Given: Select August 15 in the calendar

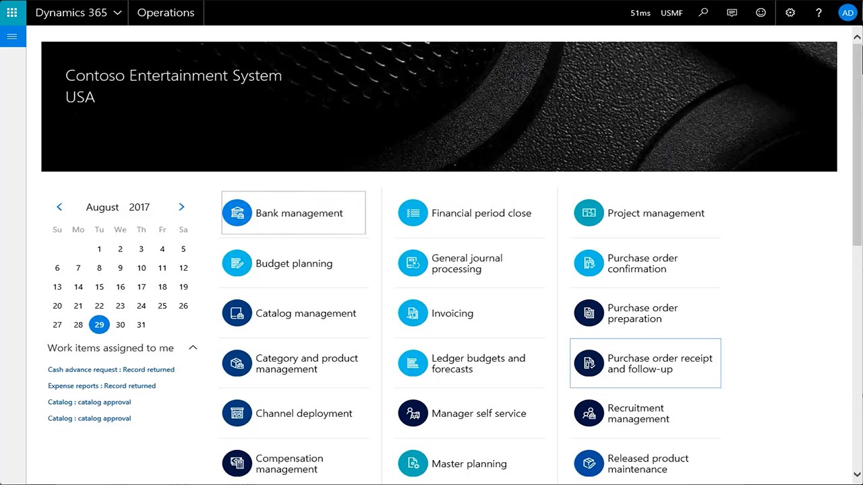Looking at the screenshot, I should tap(99, 287).
